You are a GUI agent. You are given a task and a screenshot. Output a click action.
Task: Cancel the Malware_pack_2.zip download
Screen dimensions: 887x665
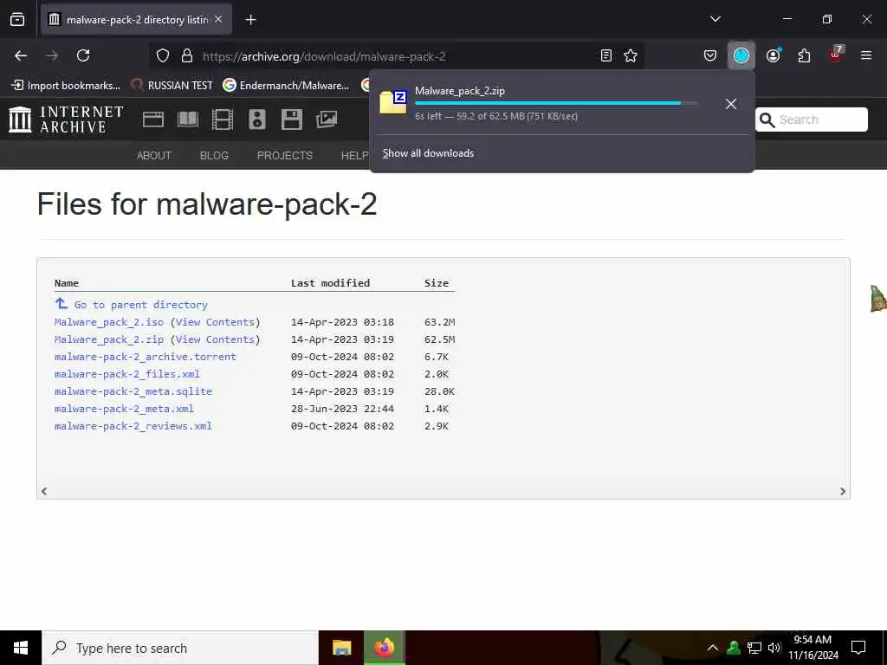point(731,104)
